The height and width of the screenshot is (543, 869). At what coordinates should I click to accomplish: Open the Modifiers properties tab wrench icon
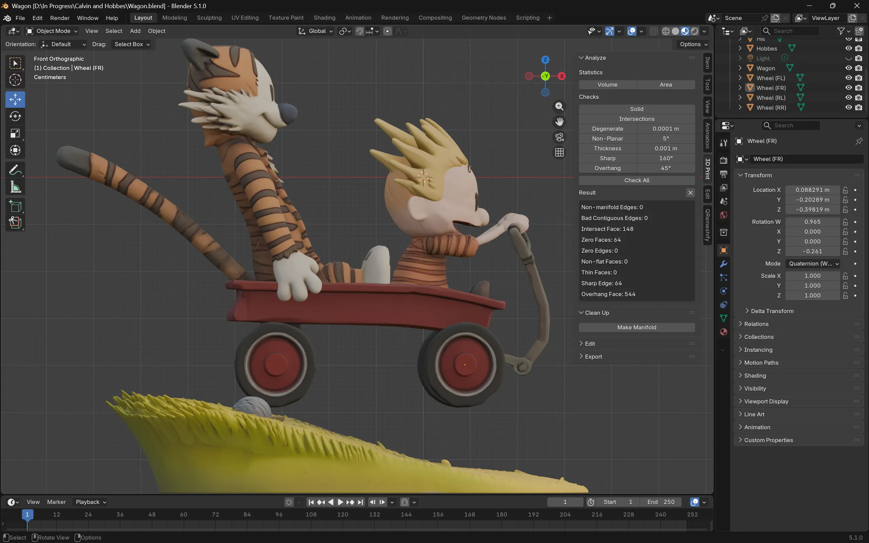pos(724,264)
